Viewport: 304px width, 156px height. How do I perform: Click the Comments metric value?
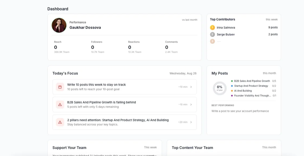point(167,47)
